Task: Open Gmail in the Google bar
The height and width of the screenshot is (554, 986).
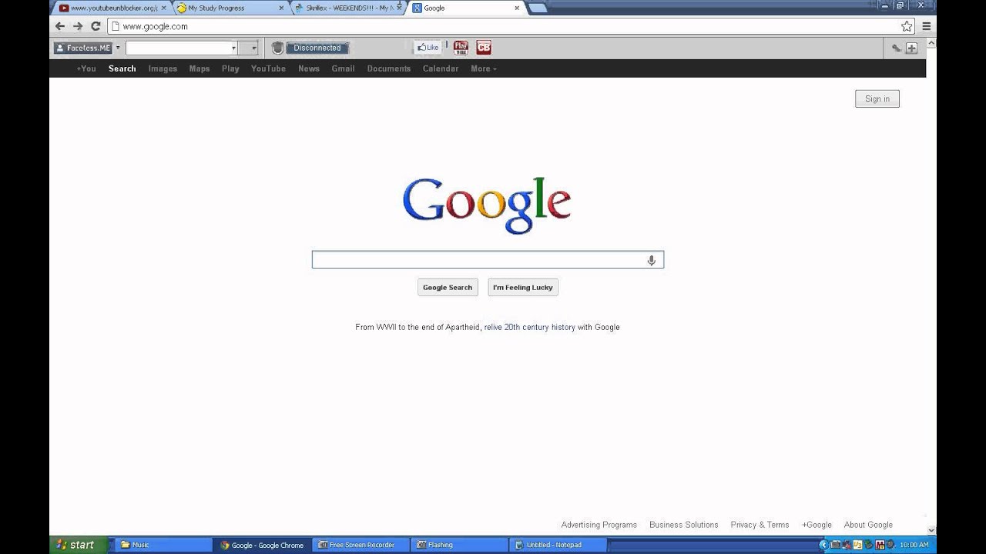Action: point(343,68)
